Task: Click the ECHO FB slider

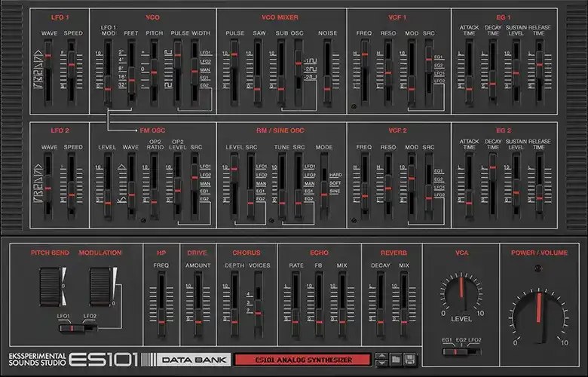Action: tap(319, 305)
